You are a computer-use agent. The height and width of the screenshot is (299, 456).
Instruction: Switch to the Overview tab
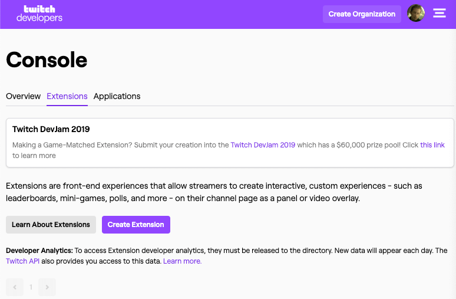(x=23, y=96)
